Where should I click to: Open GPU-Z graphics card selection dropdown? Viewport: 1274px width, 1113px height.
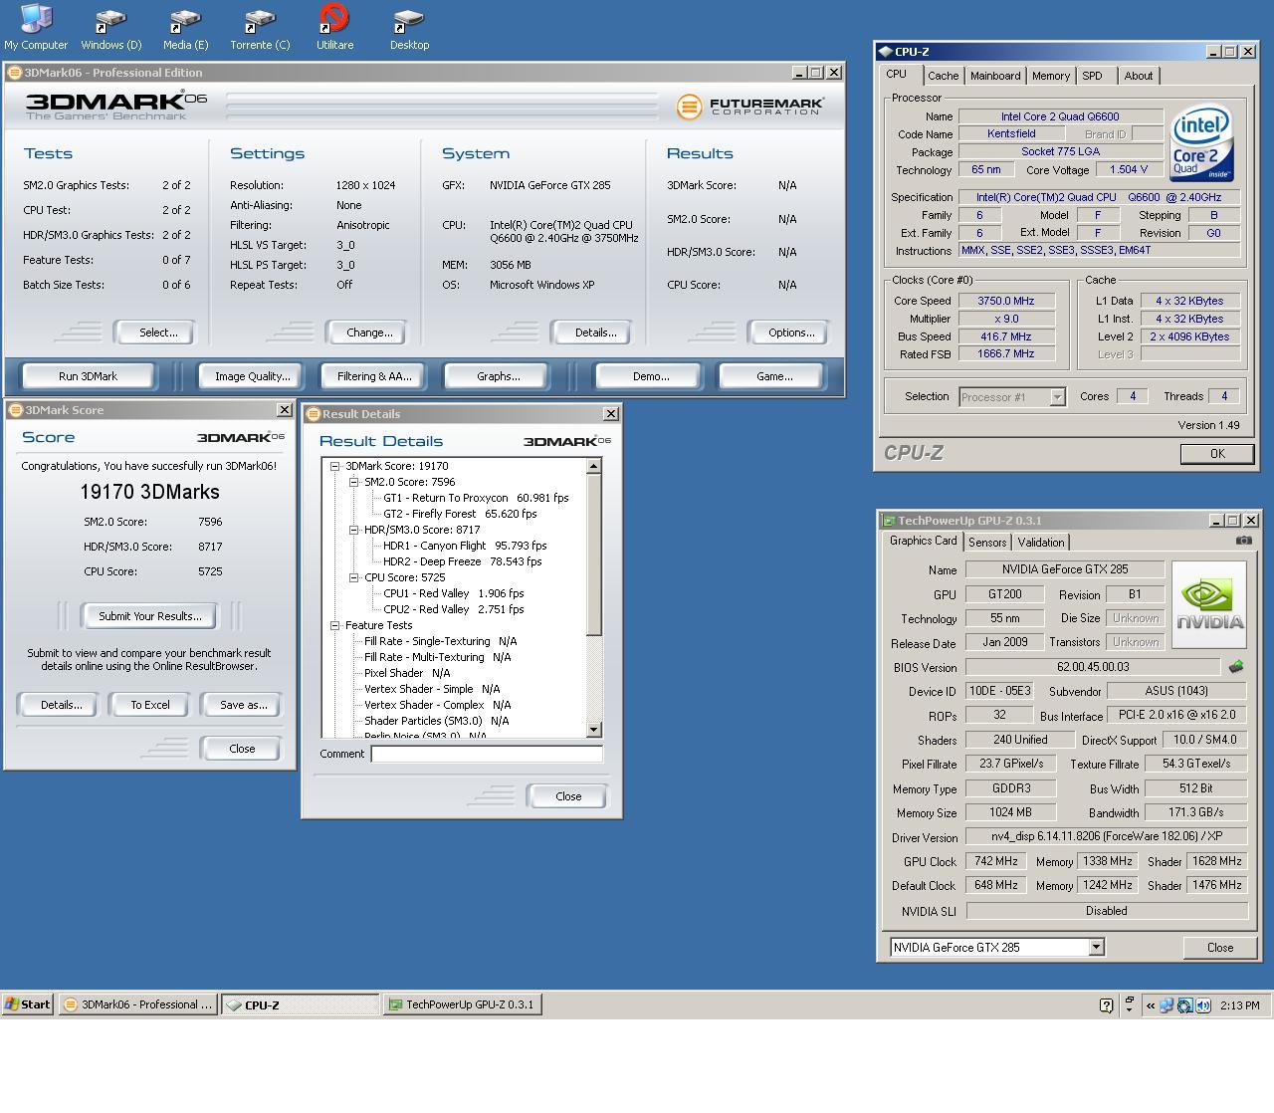pos(1096,948)
